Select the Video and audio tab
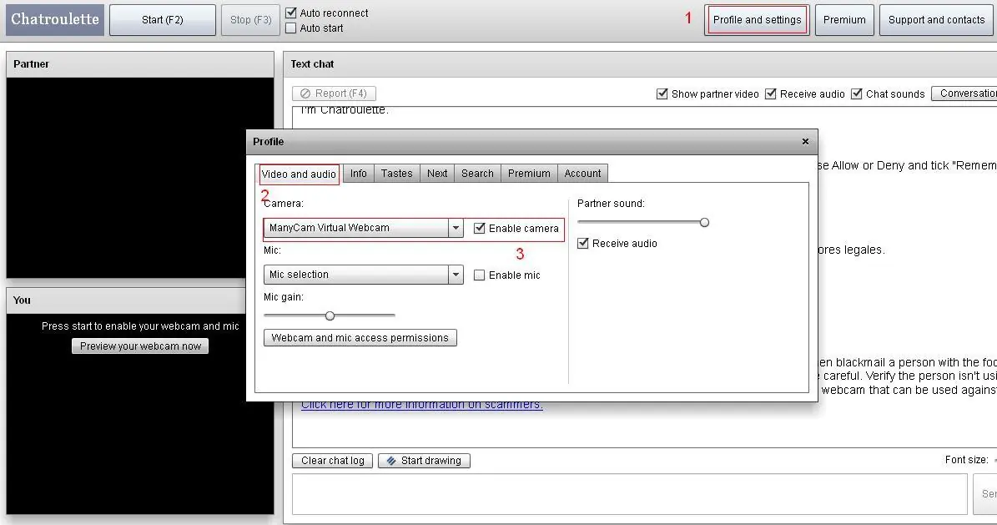Image resolution: width=997 pixels, height=525 pixels. tap(299, 174)
